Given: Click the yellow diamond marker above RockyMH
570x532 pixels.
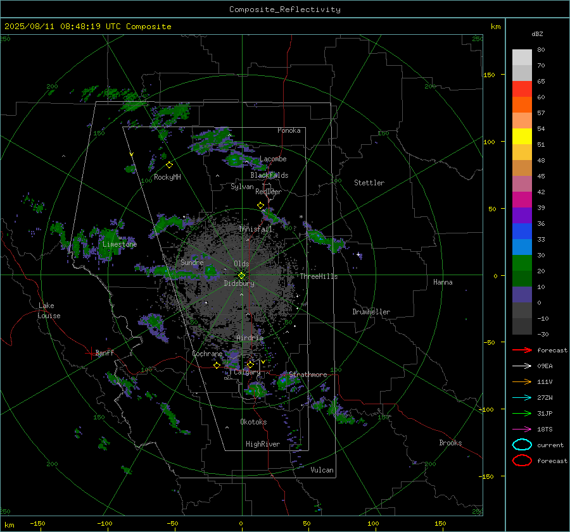Looking at the screenshot, I should click(x=169, y=165).
